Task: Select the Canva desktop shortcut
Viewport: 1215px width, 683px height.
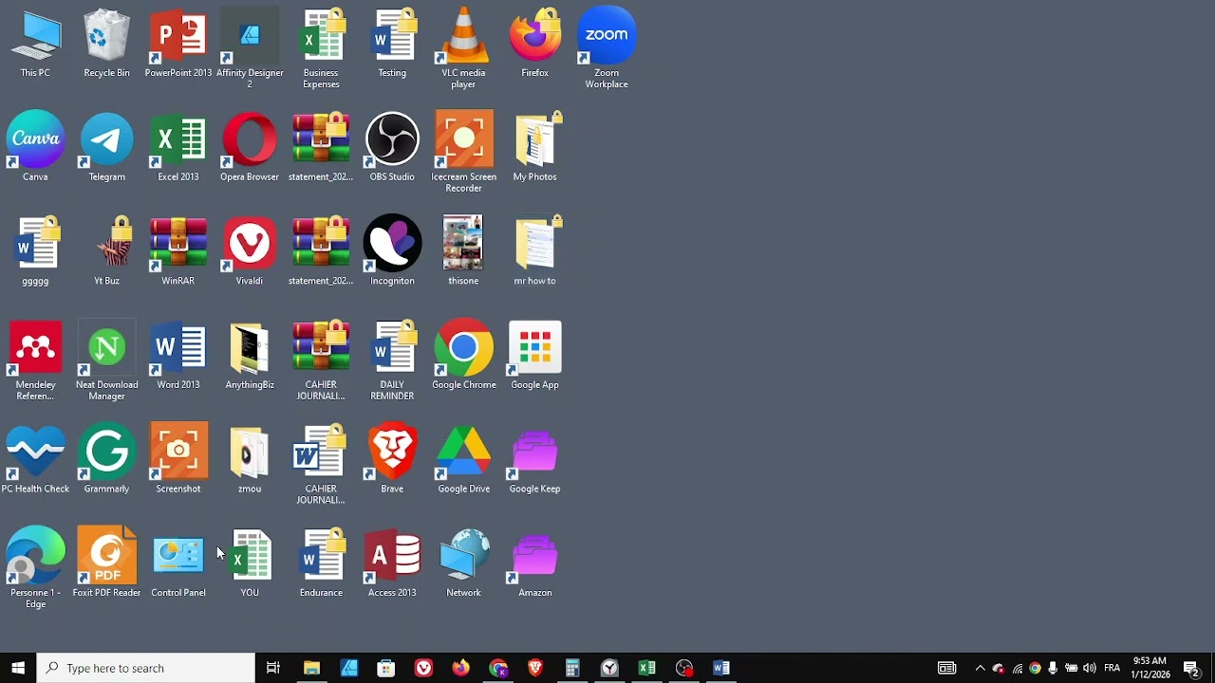Action: [x=35, y=148]
